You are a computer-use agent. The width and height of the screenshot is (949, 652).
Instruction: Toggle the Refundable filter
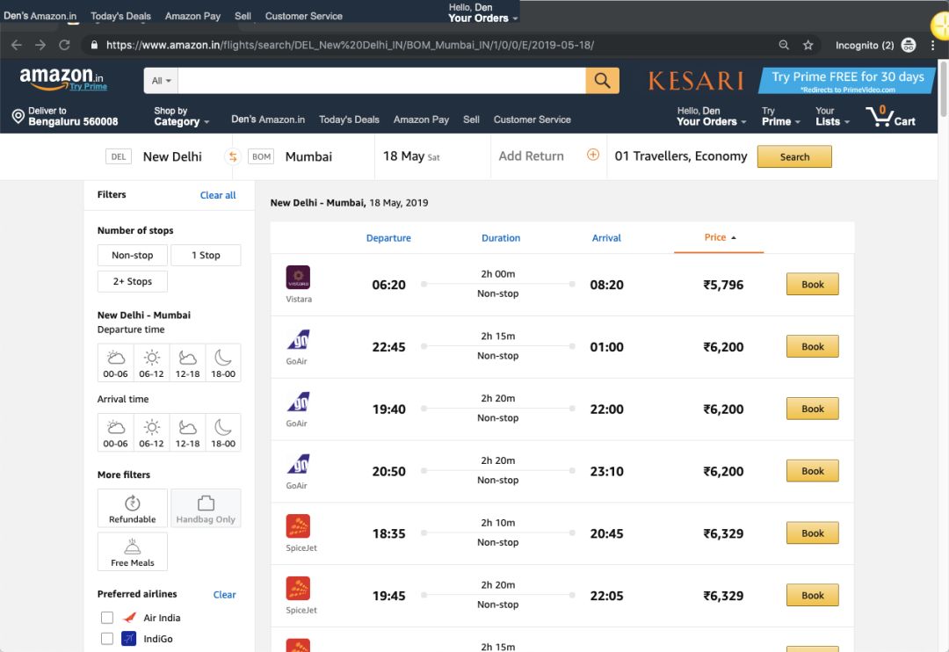coord(133,509)
